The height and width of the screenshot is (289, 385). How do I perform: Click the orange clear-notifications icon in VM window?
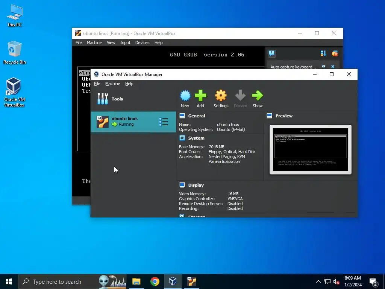click(x=335, y=53)
